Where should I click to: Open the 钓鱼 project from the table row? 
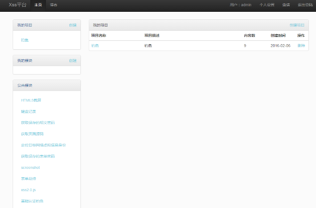(95, 45)
